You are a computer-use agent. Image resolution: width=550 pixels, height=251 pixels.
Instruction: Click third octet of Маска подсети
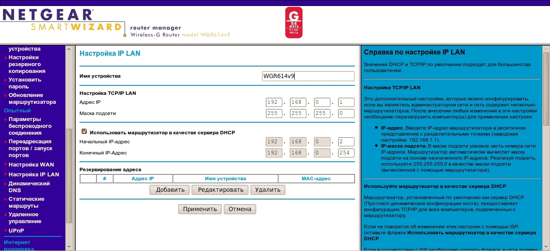coord(322,114)
